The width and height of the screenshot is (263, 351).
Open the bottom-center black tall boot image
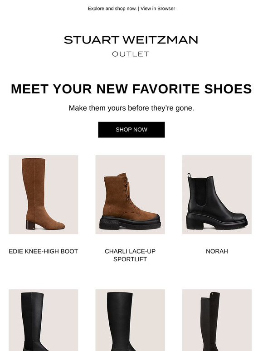click(x=130, y=320)
